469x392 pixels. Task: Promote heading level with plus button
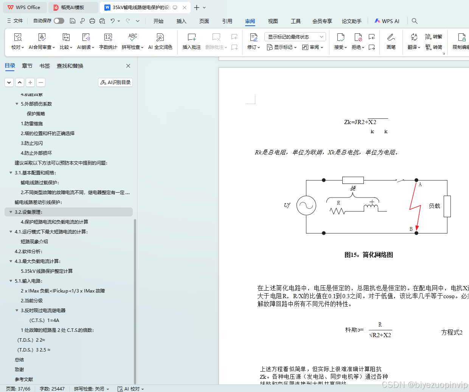tap(30, 82)
